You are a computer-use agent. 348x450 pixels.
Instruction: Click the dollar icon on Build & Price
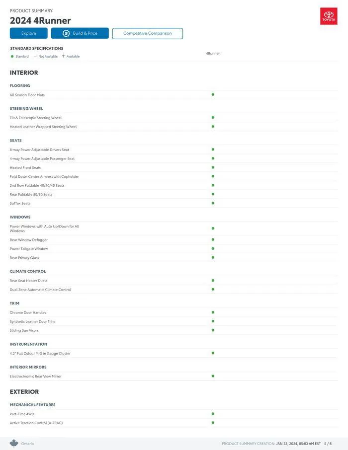[x=66, y=33]
